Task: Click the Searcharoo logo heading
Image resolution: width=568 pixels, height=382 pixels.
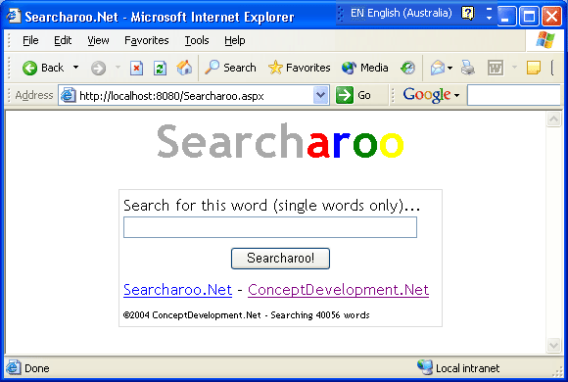Action: coord(280,141)
